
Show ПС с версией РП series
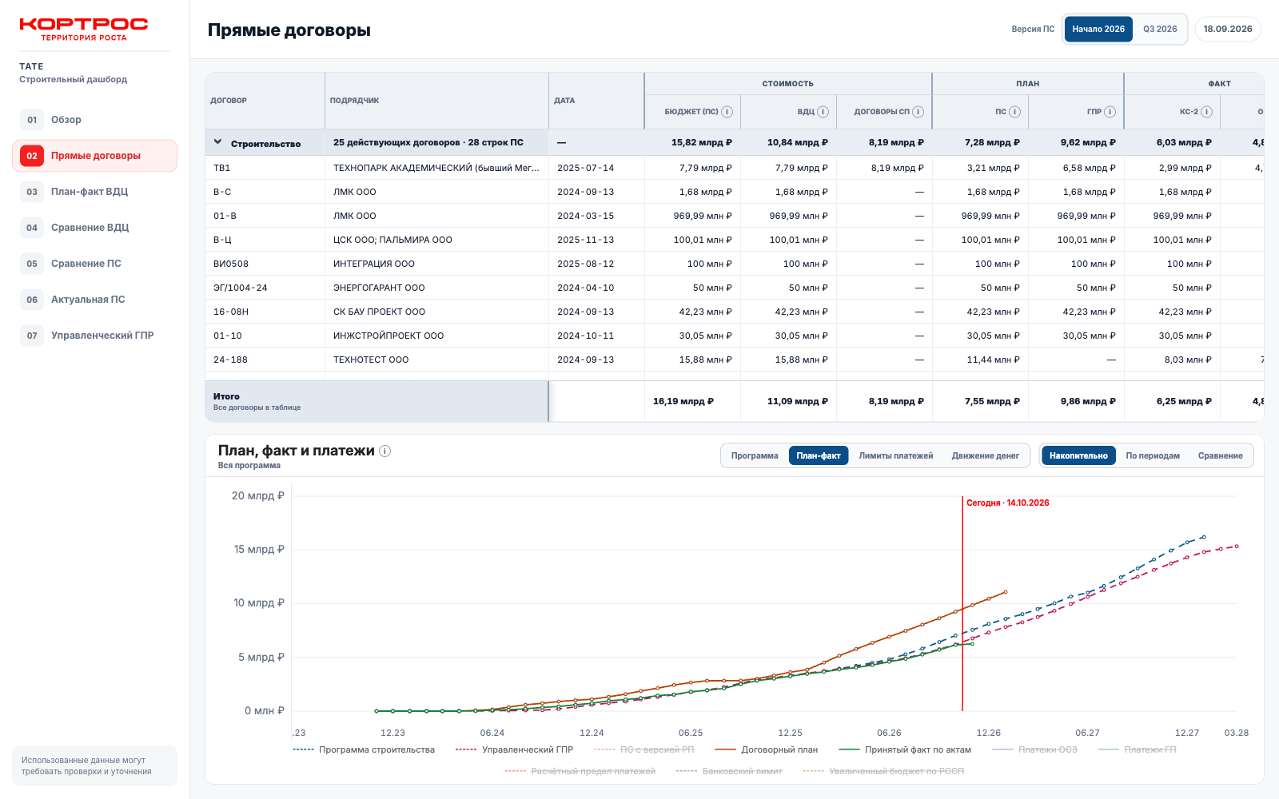tap(644, 749)
